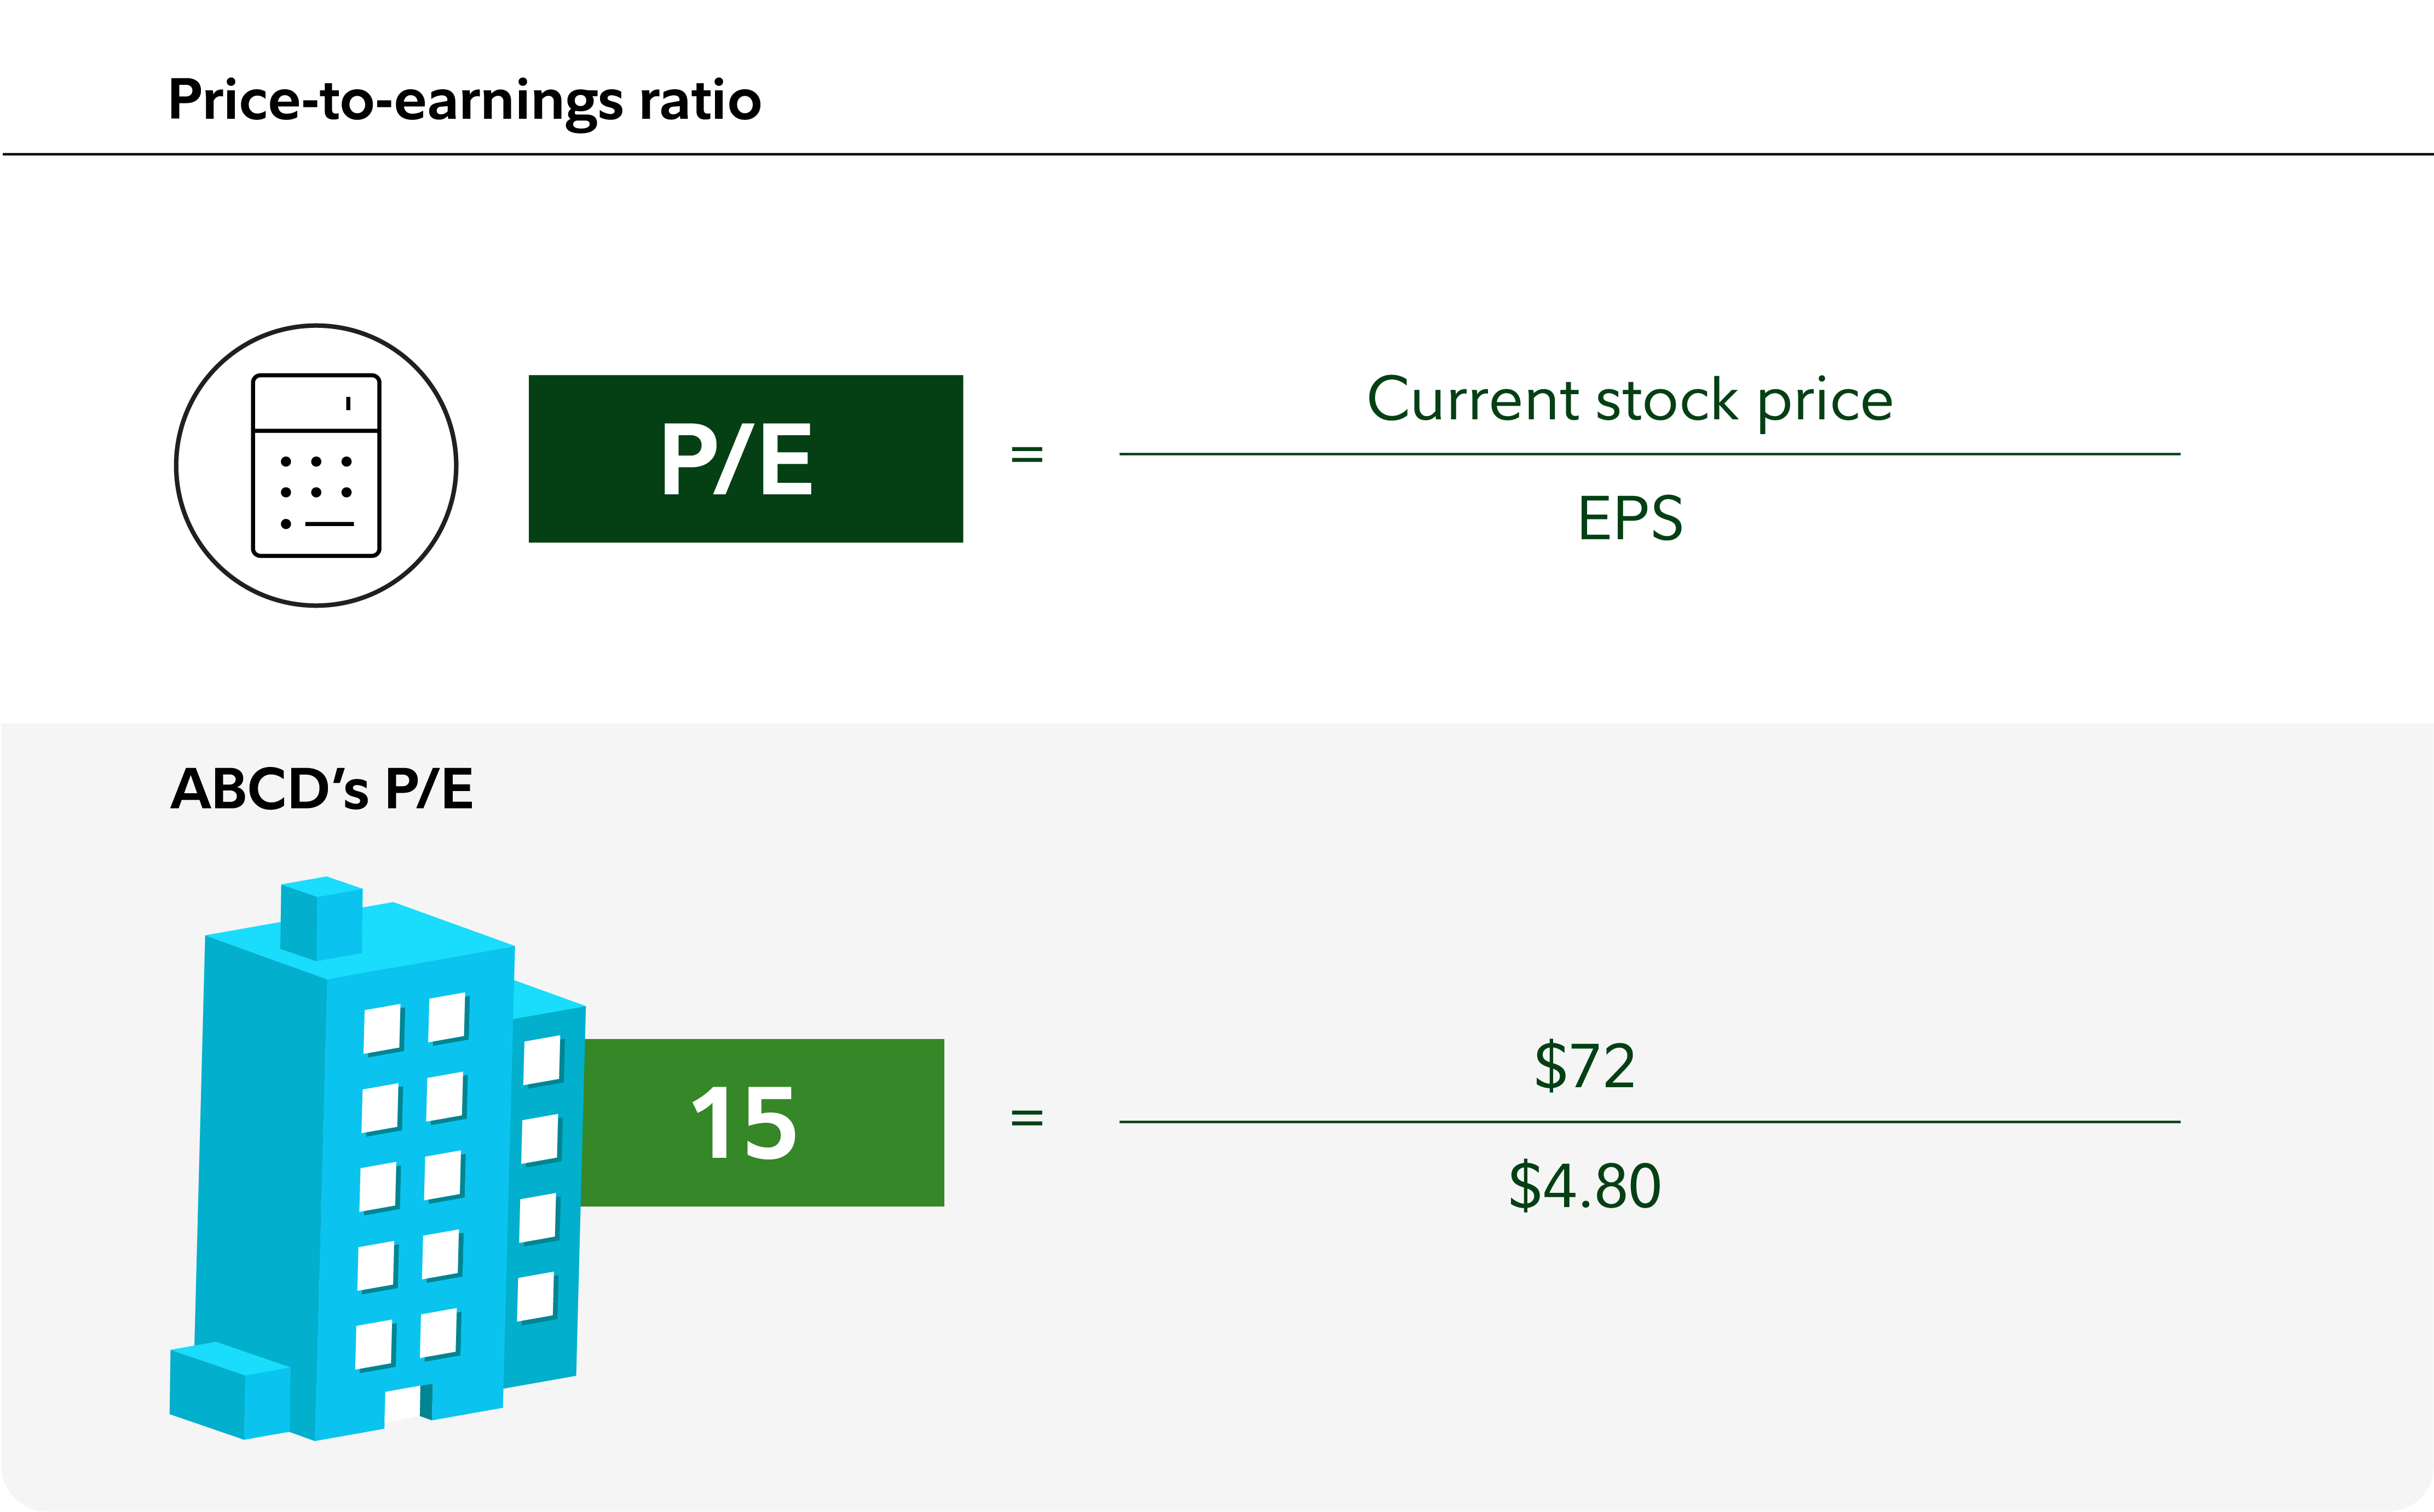Image resolution: width=2434 pixels, height=1512 pixels.
Task: Click the $4.80 earnings value
Action: coord(1584,1186)
